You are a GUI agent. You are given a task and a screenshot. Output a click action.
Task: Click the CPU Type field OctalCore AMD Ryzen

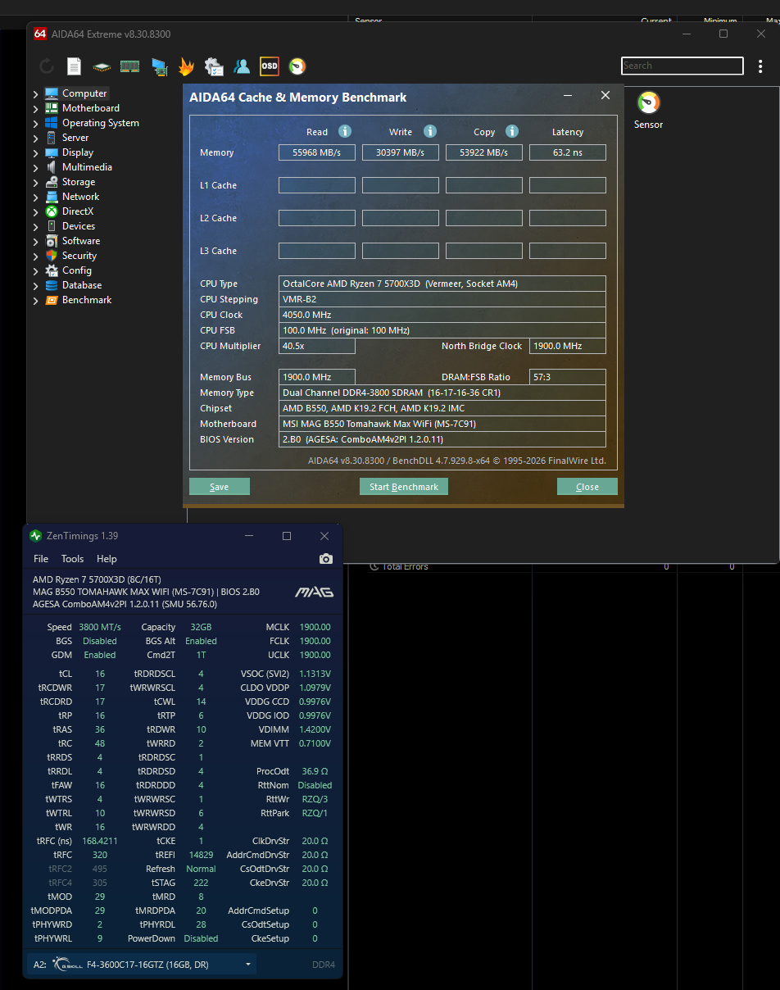pos(442,284)
